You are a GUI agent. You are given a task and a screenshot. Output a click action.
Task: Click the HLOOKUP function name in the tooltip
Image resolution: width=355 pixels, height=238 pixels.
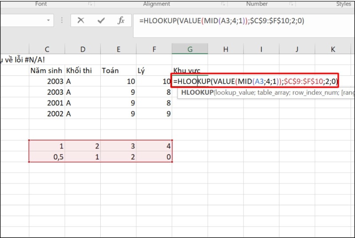[197, 93]
